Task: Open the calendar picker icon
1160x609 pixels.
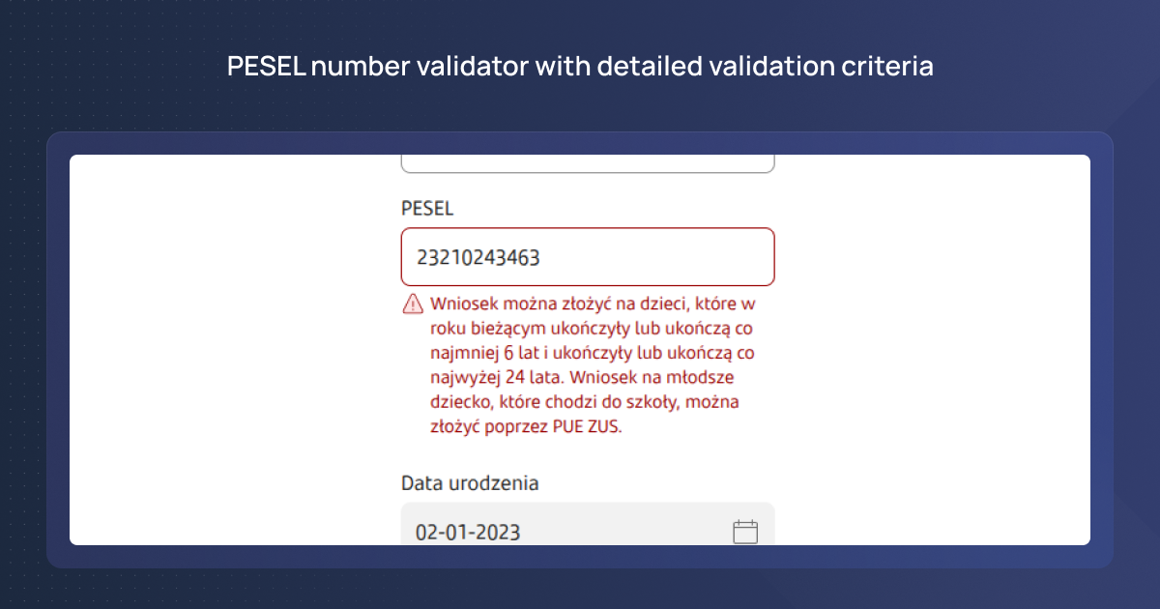Action: (x=744, y=532)
